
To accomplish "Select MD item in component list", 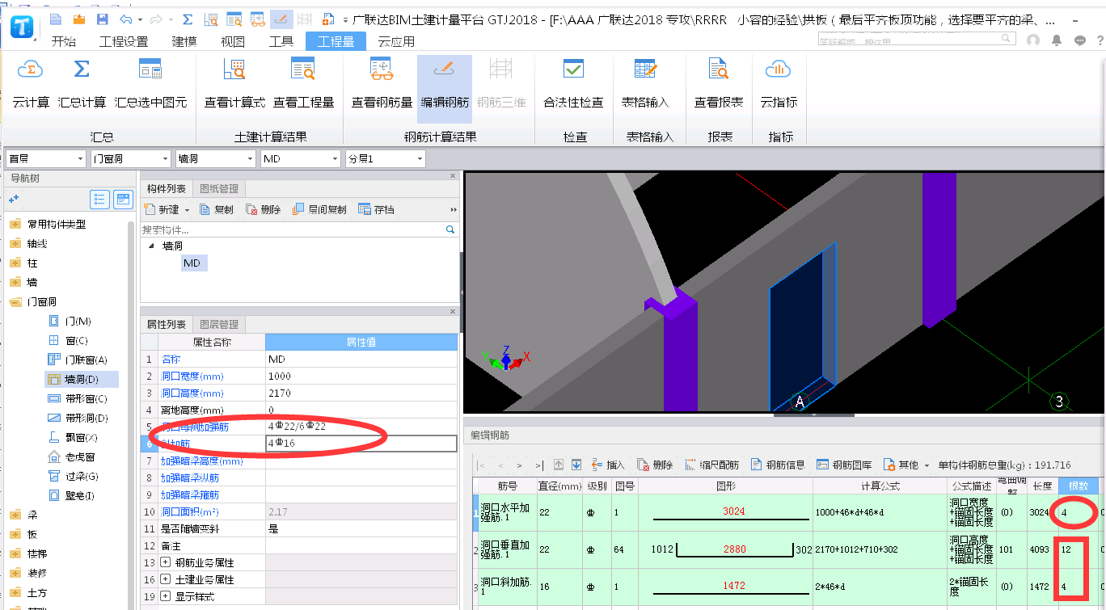I will [192, 263].
